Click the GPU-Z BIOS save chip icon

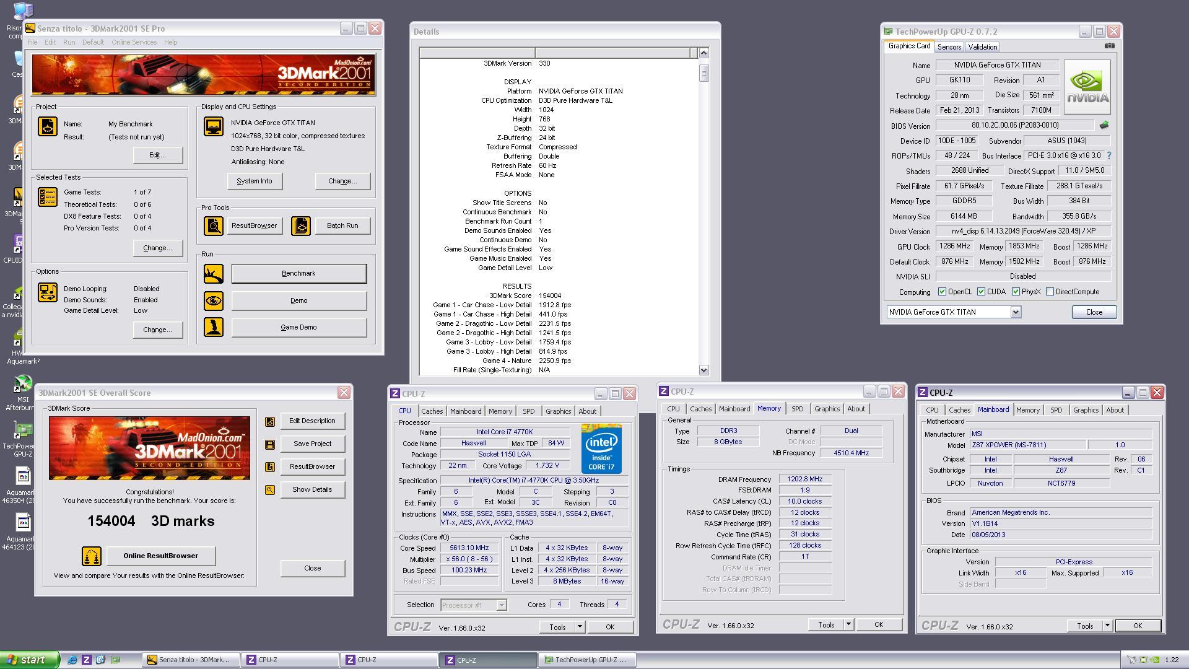[1104, 125]
